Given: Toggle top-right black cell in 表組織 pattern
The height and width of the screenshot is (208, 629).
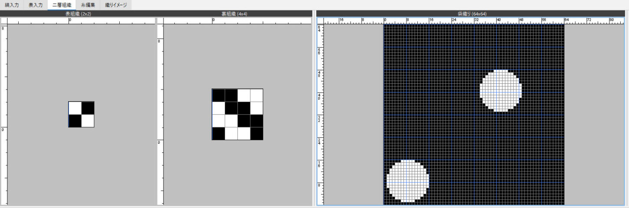Looking at the screenshot, I should (88, 108).
